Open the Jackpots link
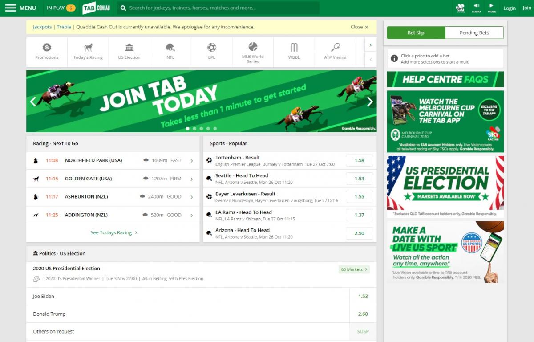Screen dimensions: 534x342 [42, 27]
